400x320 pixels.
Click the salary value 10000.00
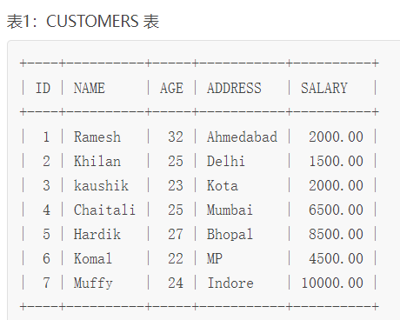[x=332, y=283]
